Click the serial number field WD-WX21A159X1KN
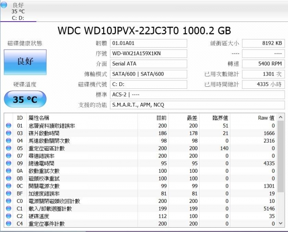The width and height of the screenshot is (288, 232). (x=148, y=54)
